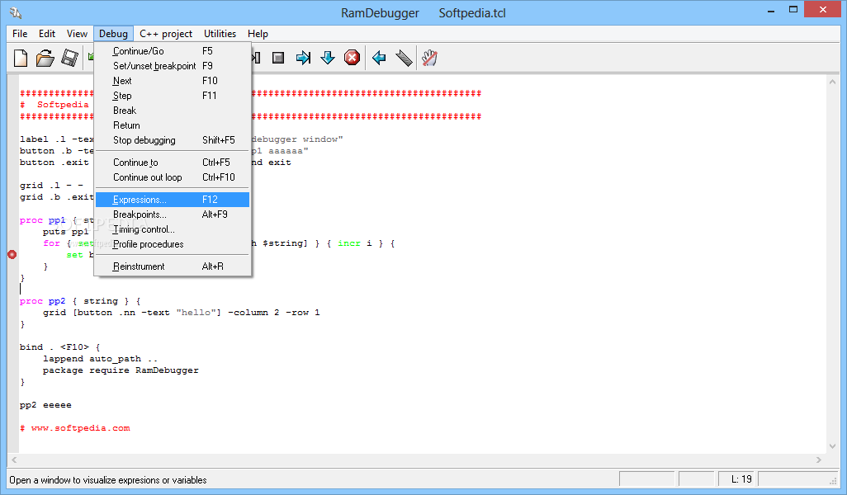Open the Edit menu

click(47, 34)
